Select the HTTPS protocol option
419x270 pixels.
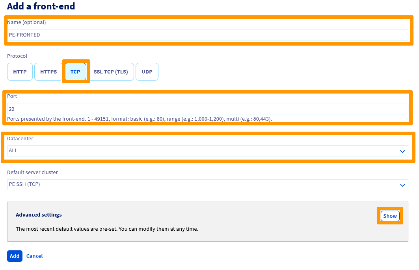(x=48, y=72)
